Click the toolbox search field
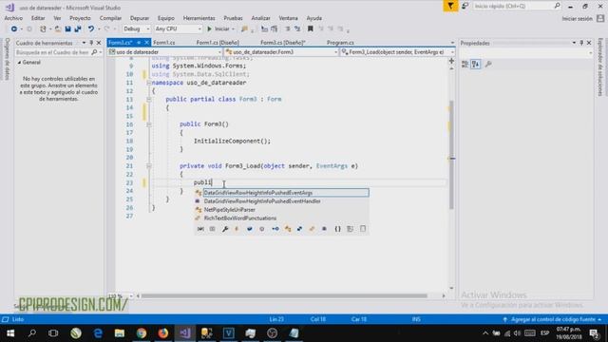Screen dimensions: 608x342 (58, 52)
